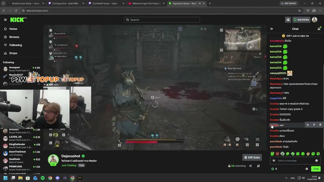Open PRIMKUNG's channel in Following list

point(22,168)
